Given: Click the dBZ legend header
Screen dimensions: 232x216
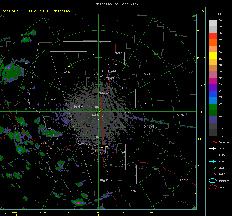Looking at the screenshot, I should (219, 14).
